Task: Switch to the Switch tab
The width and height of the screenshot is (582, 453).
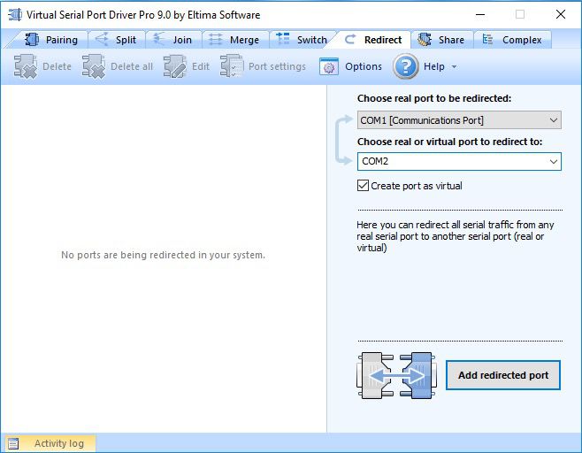Action: point(302,40)
